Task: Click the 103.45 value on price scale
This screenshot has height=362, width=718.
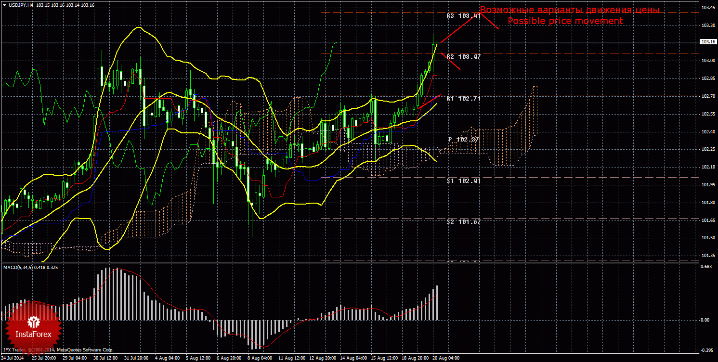Action: coord(708,7)
